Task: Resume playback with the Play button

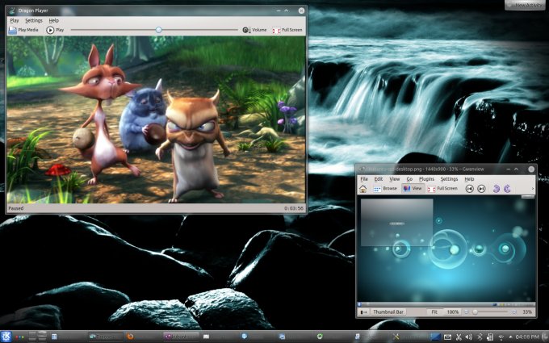Action: pyautogui.click(x=55, y=30)
